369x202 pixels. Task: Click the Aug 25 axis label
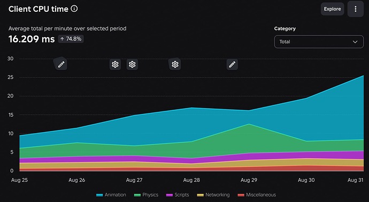(19, 180)
